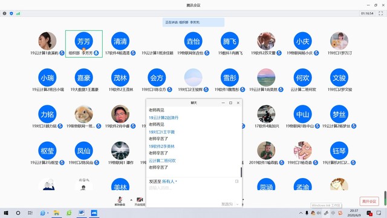Unmute the microphone (解除静音)
The width and height of the screenshot is (387, 218).
[120, 201]
